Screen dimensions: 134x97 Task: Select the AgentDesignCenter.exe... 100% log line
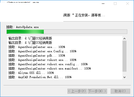37,47
